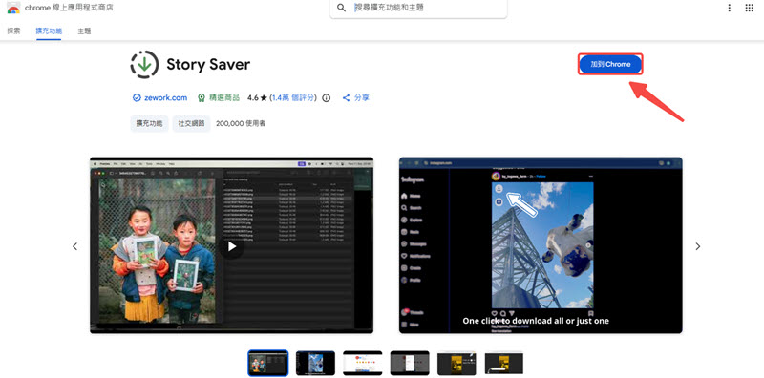The width and height of the screenshot is (764, 378).
Task: Open the three-dot options menu
Action: point(729,8)
